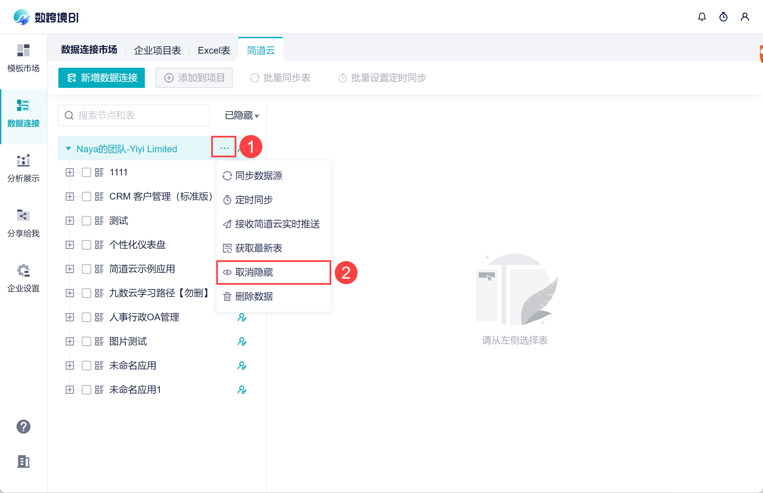Expand the 简道云示例应用 tree node
Image resolution: width=763 pixels, height=493 pixels.
pos(70,269)
